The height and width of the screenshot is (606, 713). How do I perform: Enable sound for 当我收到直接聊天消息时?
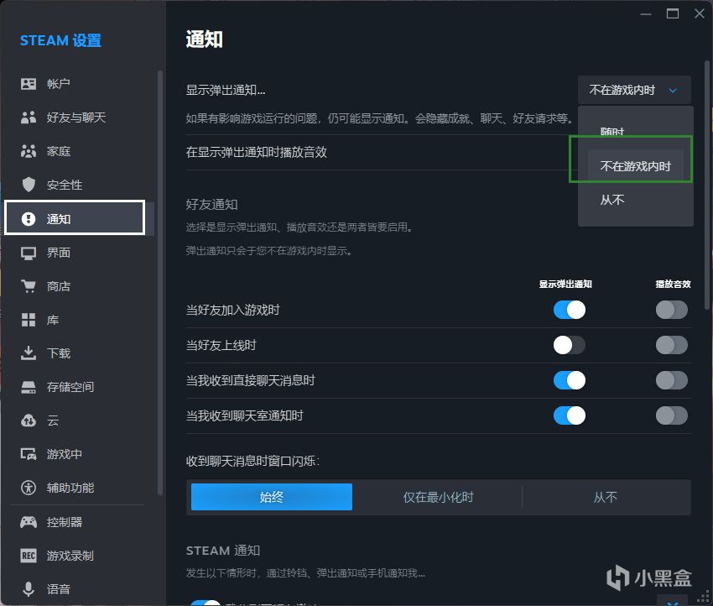671,380
